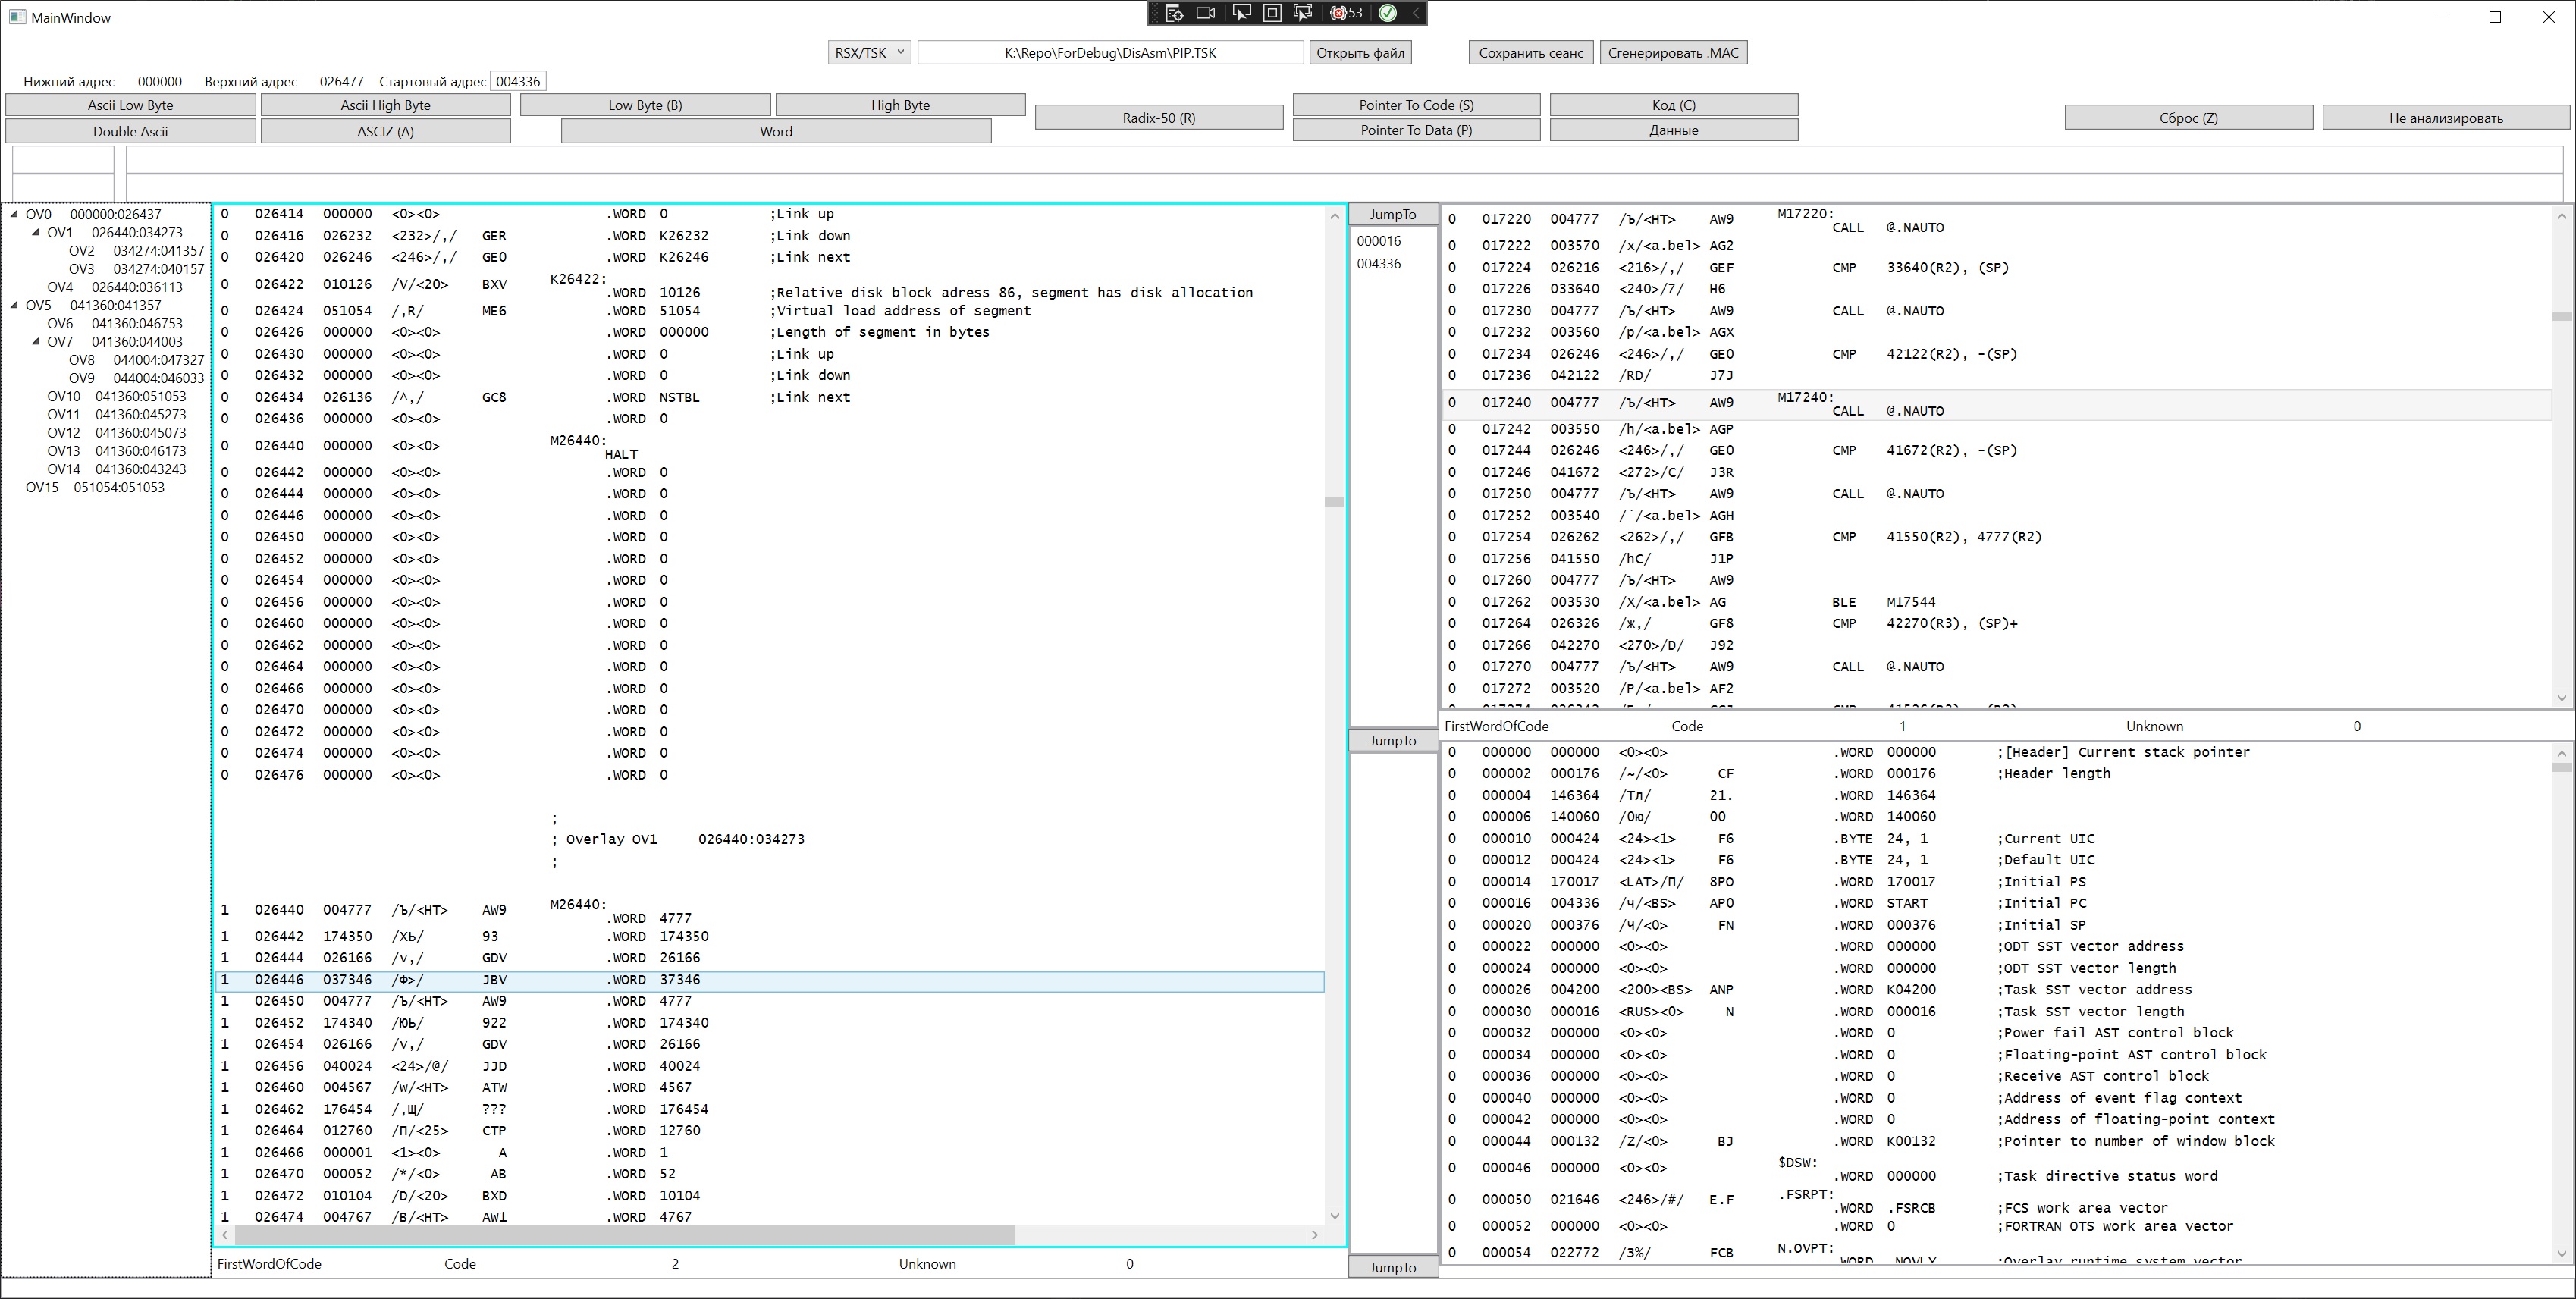Click the Открыть файл button
2576x1299 pixels.
click(1359, 53)
